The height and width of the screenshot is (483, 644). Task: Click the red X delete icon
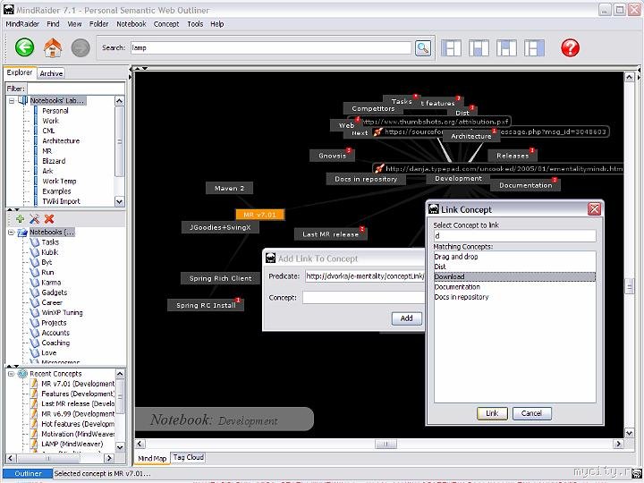[x=49, y=219]
